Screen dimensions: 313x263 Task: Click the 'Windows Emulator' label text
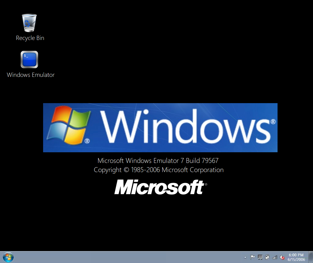pyautogui.click(x=31, y=75)
